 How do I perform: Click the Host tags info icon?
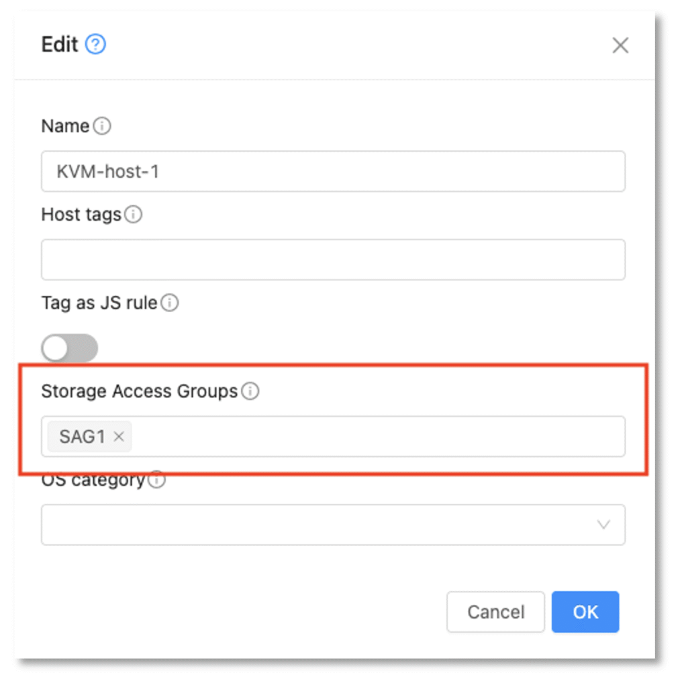pyautogui.click(x=134, y=215)
